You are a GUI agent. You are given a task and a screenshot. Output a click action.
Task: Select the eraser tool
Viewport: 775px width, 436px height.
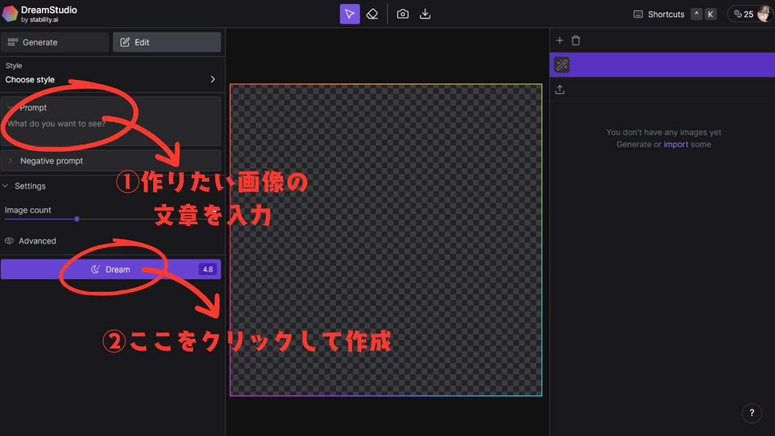pos(372,14)
